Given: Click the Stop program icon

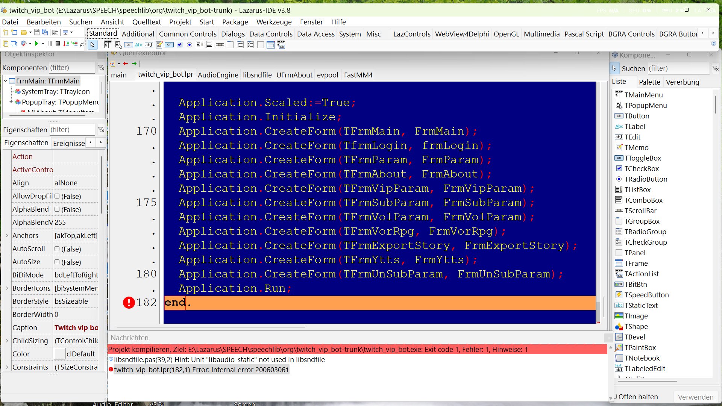Looking at the screenshot, I should click(x=58, y=44).
